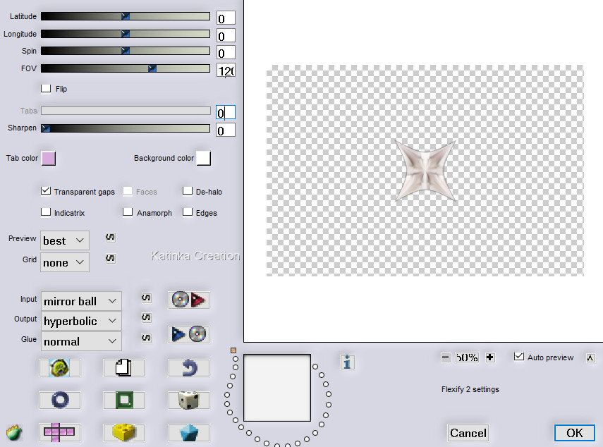Click the Spin slider handle
This screenshot has height=447, width=603.
click(126, 51)
